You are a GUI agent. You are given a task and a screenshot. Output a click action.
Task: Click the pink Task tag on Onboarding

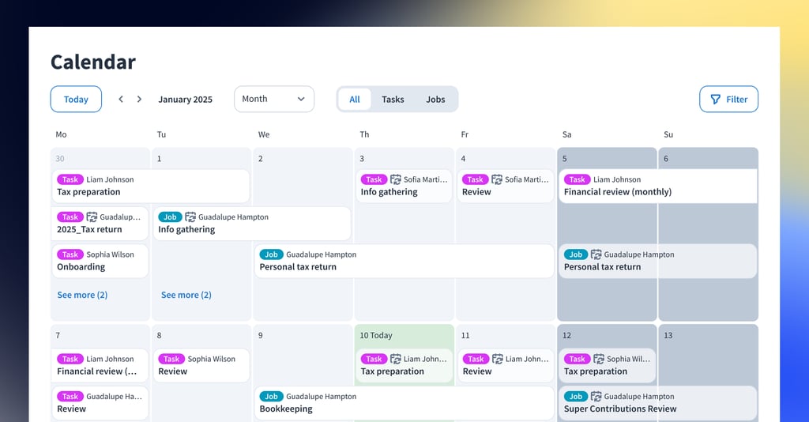coord(70,254)
